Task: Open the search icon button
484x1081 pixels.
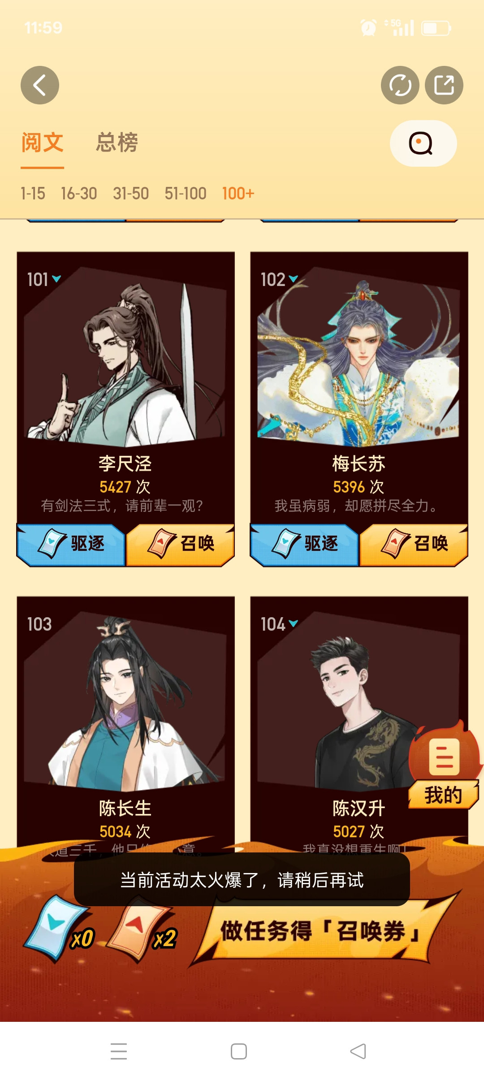Action: (x=423, y=143)
